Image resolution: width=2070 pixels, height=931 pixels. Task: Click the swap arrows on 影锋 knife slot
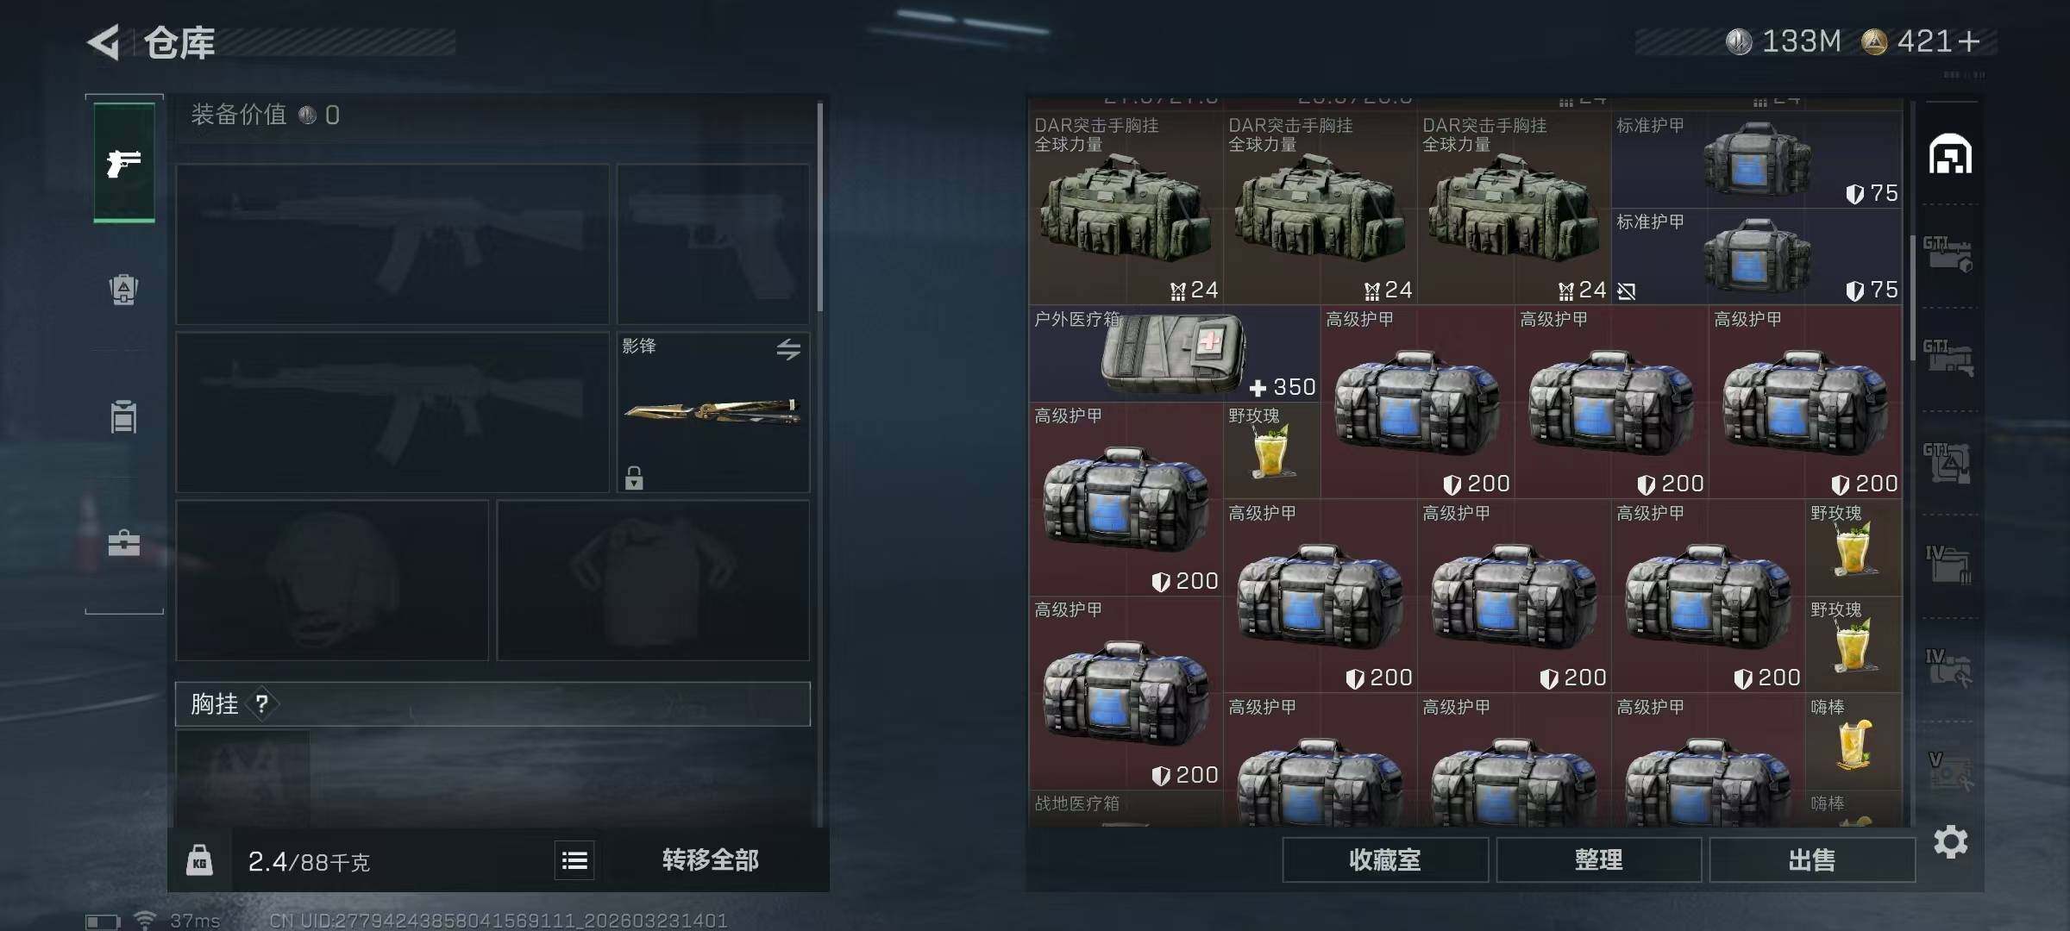(x=788, y=349)
